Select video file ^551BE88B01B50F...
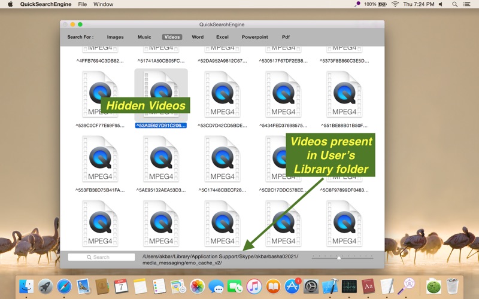This screenshot has width=479, height=299. 344,94
